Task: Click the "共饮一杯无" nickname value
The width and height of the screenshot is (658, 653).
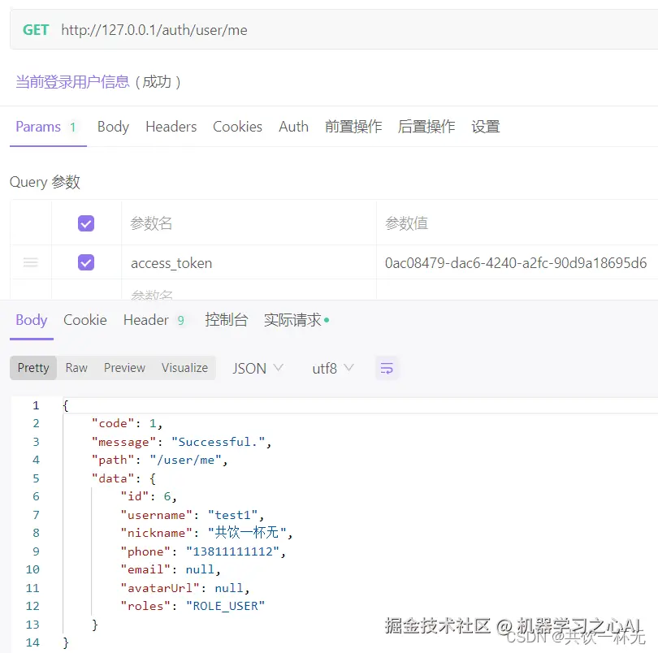Action: coord(247,533)
